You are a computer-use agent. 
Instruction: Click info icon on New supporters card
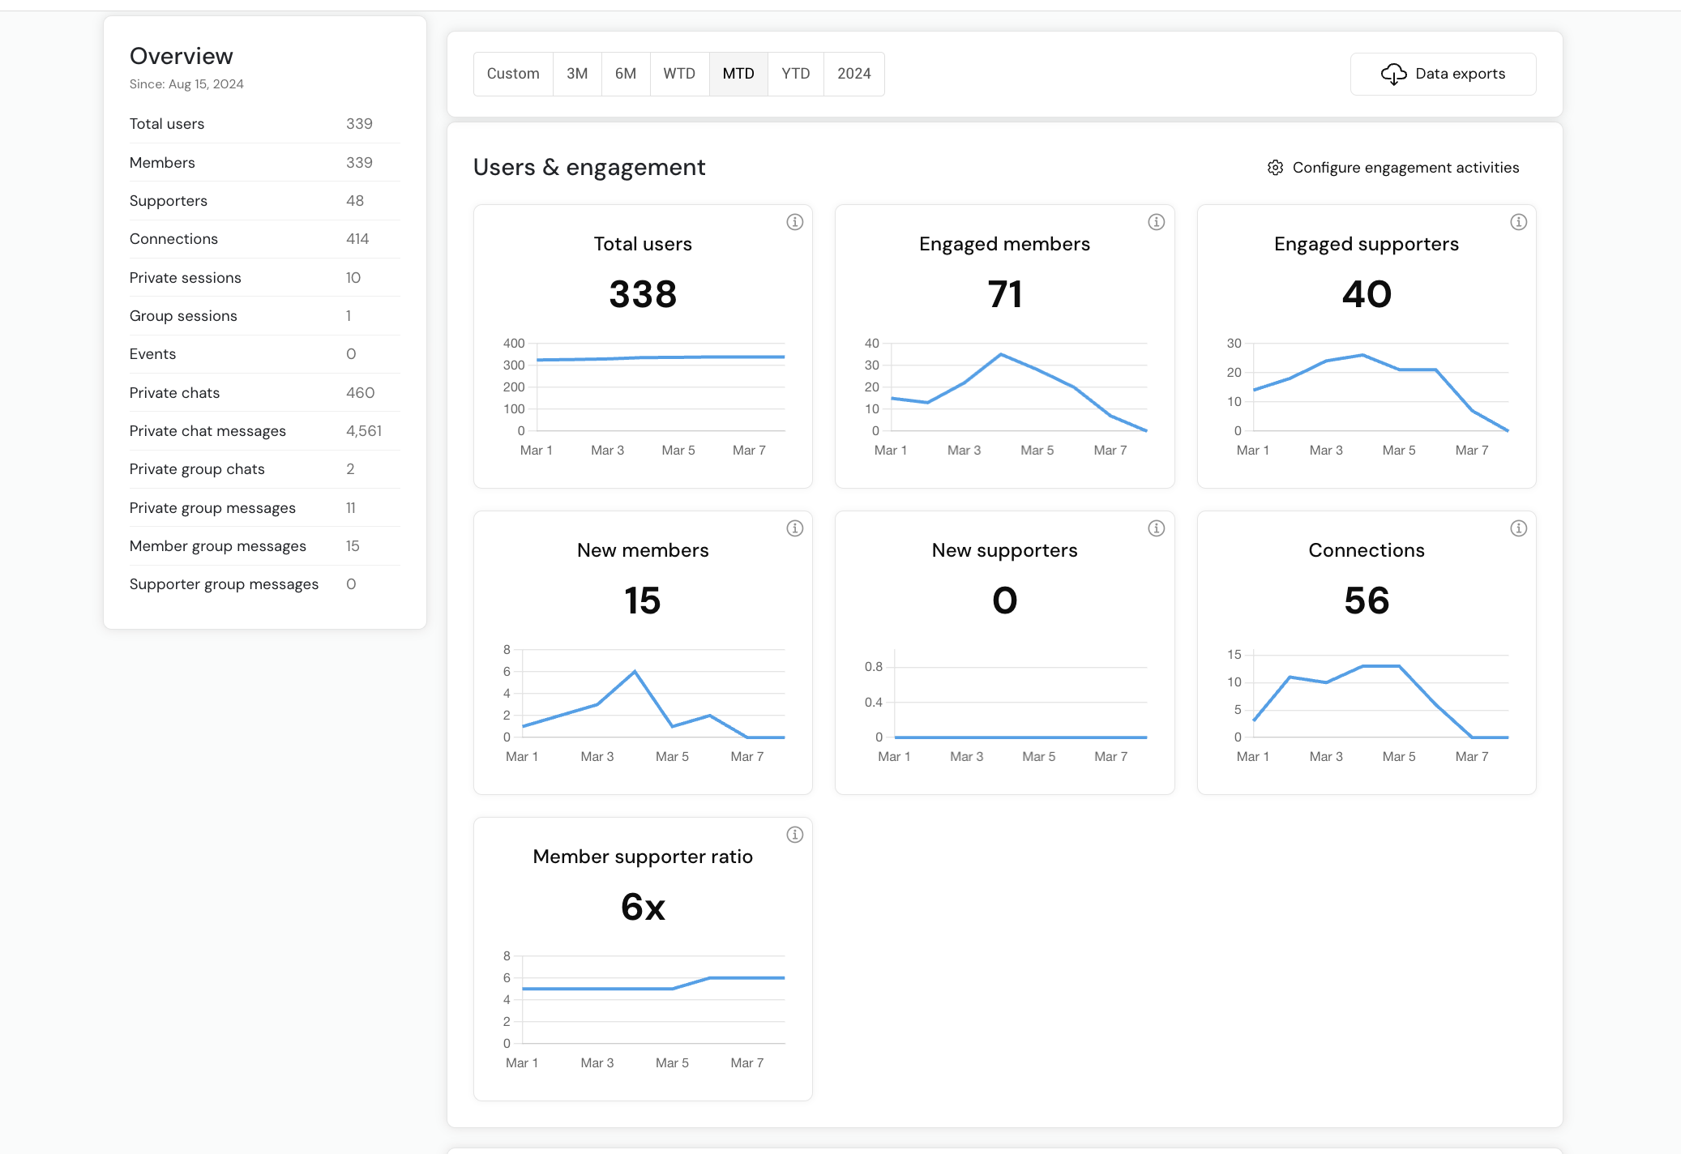coord(1156,528)
